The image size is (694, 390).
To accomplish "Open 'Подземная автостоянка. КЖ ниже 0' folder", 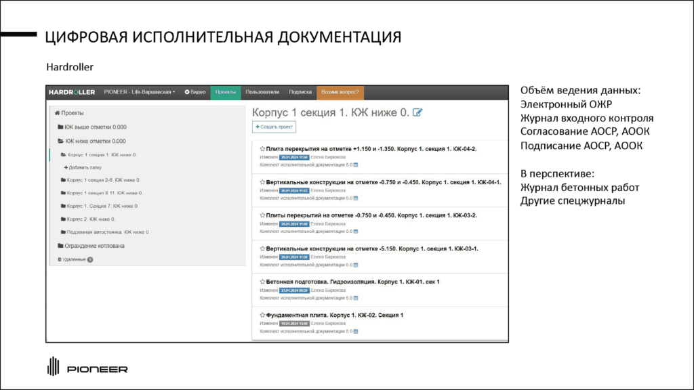I will tap(107, 232).
